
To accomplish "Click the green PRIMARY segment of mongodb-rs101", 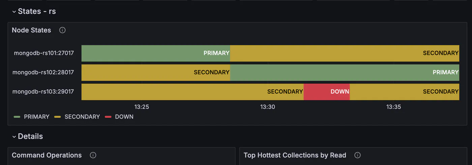I will click(156, 53).
